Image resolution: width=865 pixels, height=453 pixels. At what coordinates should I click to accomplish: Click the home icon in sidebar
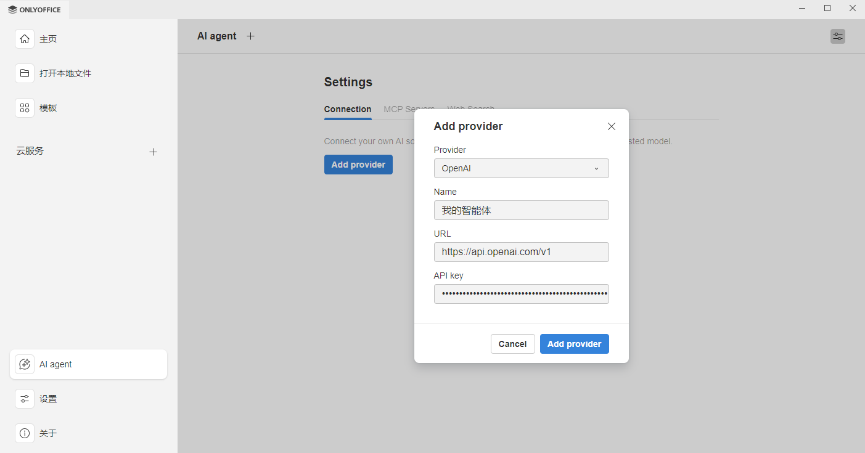(x=25, y=39)
